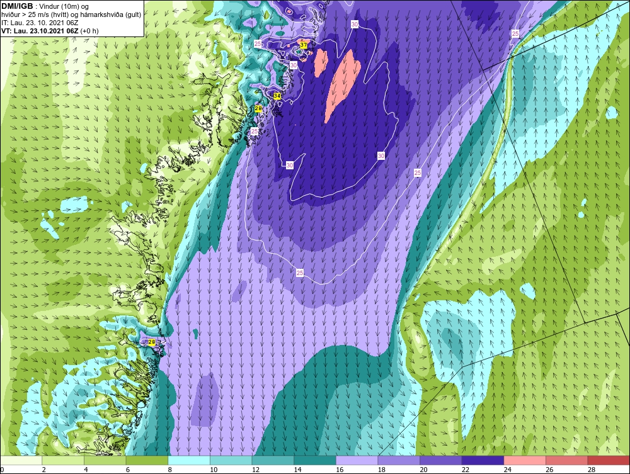
Task: Click legend tick label 14
Action: [x=298, y=470]
